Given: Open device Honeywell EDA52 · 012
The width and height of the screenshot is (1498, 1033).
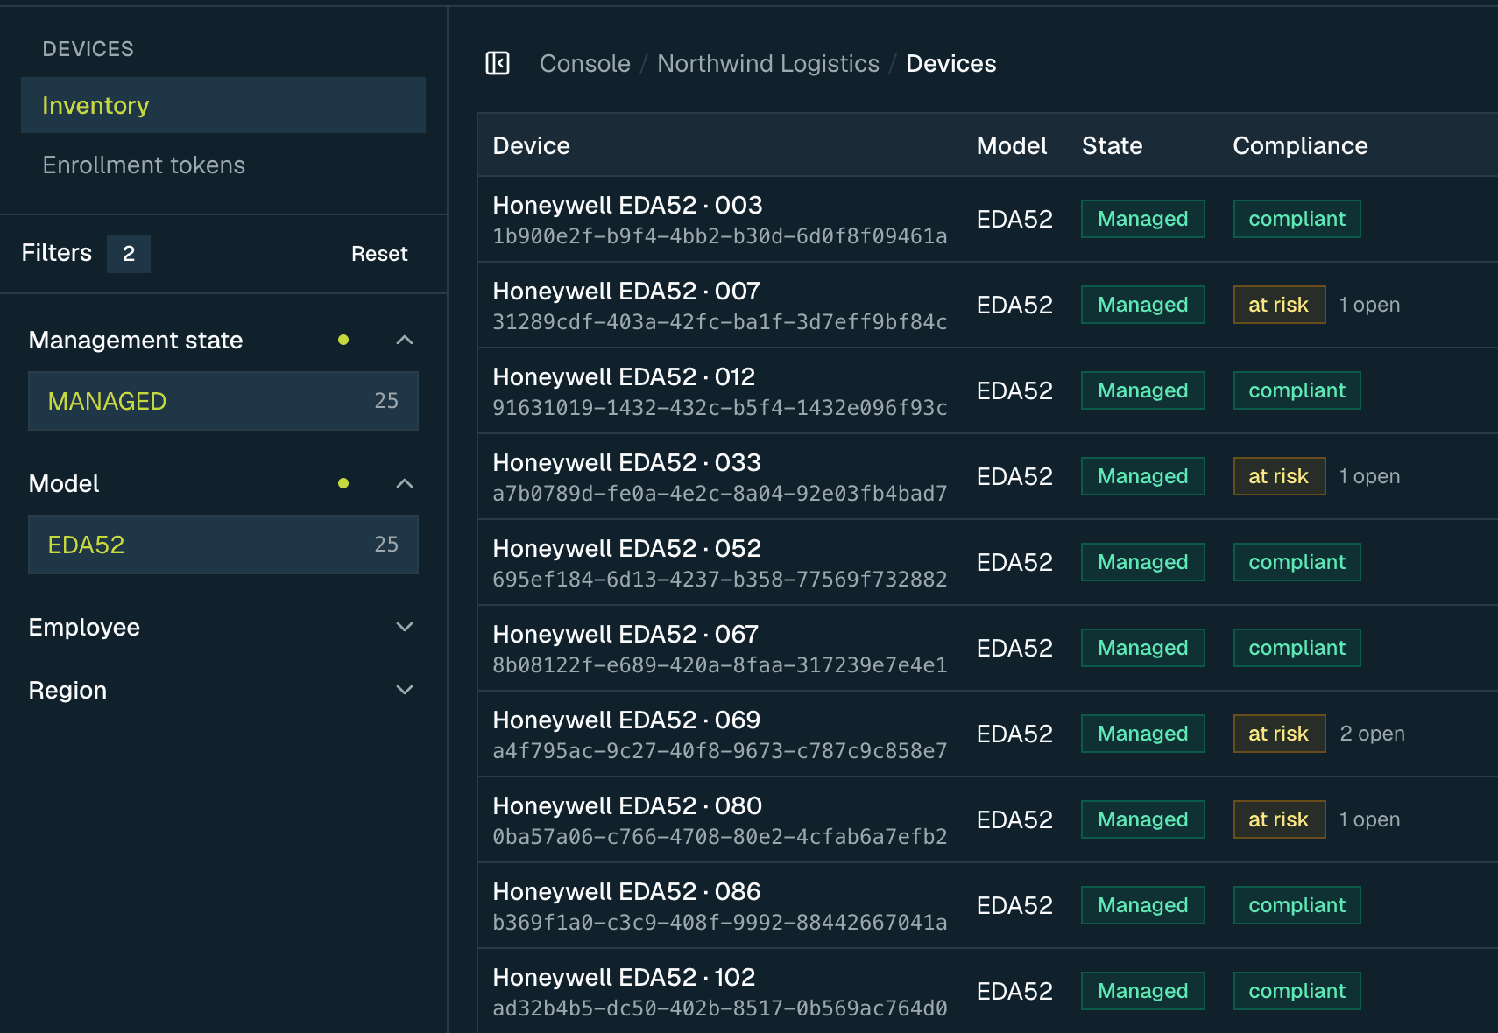Looking at the screenshot, I should tap(624, 376).
